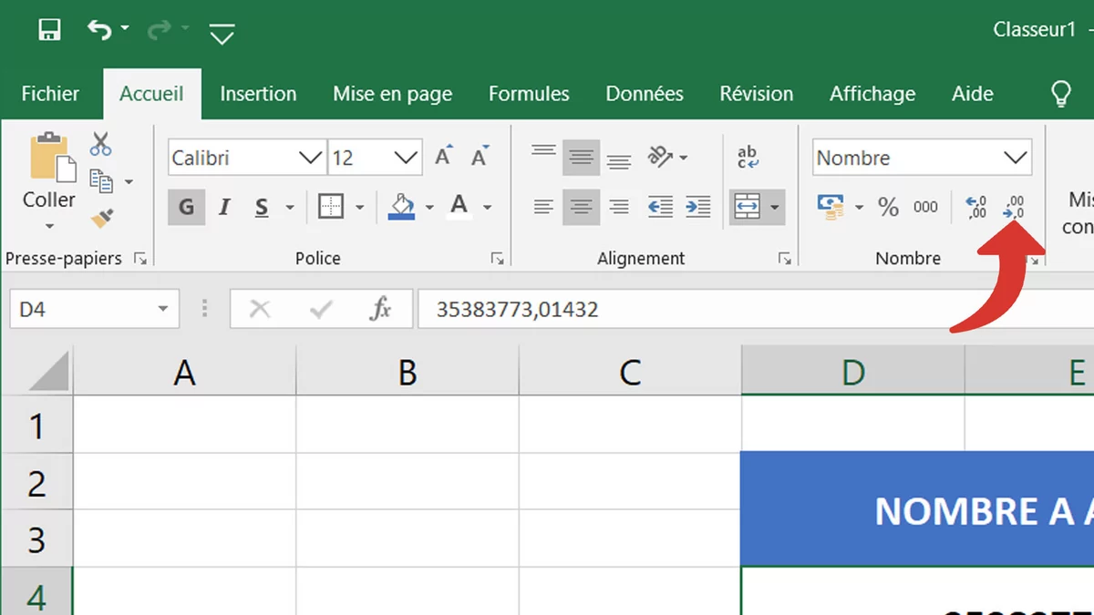
Task: Click the accounting currency format icon
Action: coord(831,207)
